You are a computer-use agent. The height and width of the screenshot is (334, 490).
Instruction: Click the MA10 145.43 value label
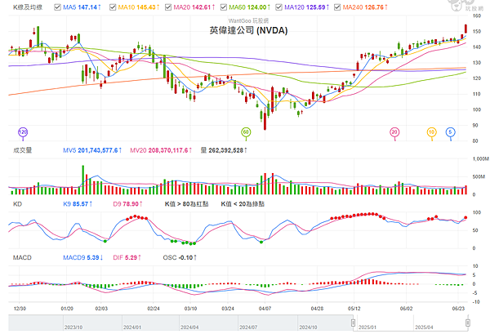[139, 7]
